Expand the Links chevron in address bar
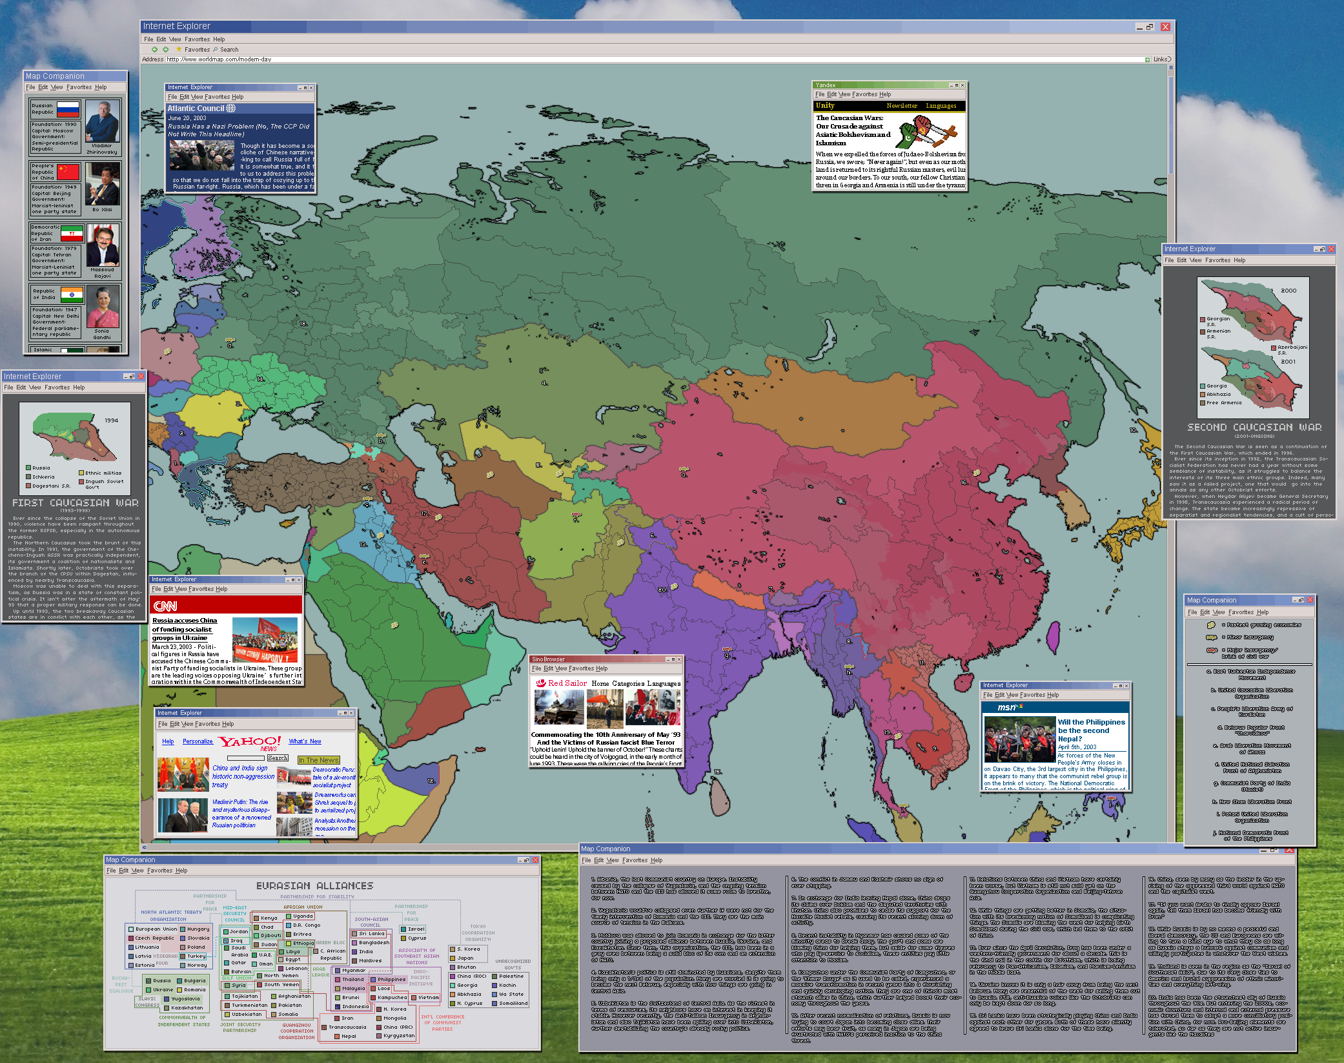Viewport: 1344px width, 1063px height. pyautogui.click(x=1169, y=59)
